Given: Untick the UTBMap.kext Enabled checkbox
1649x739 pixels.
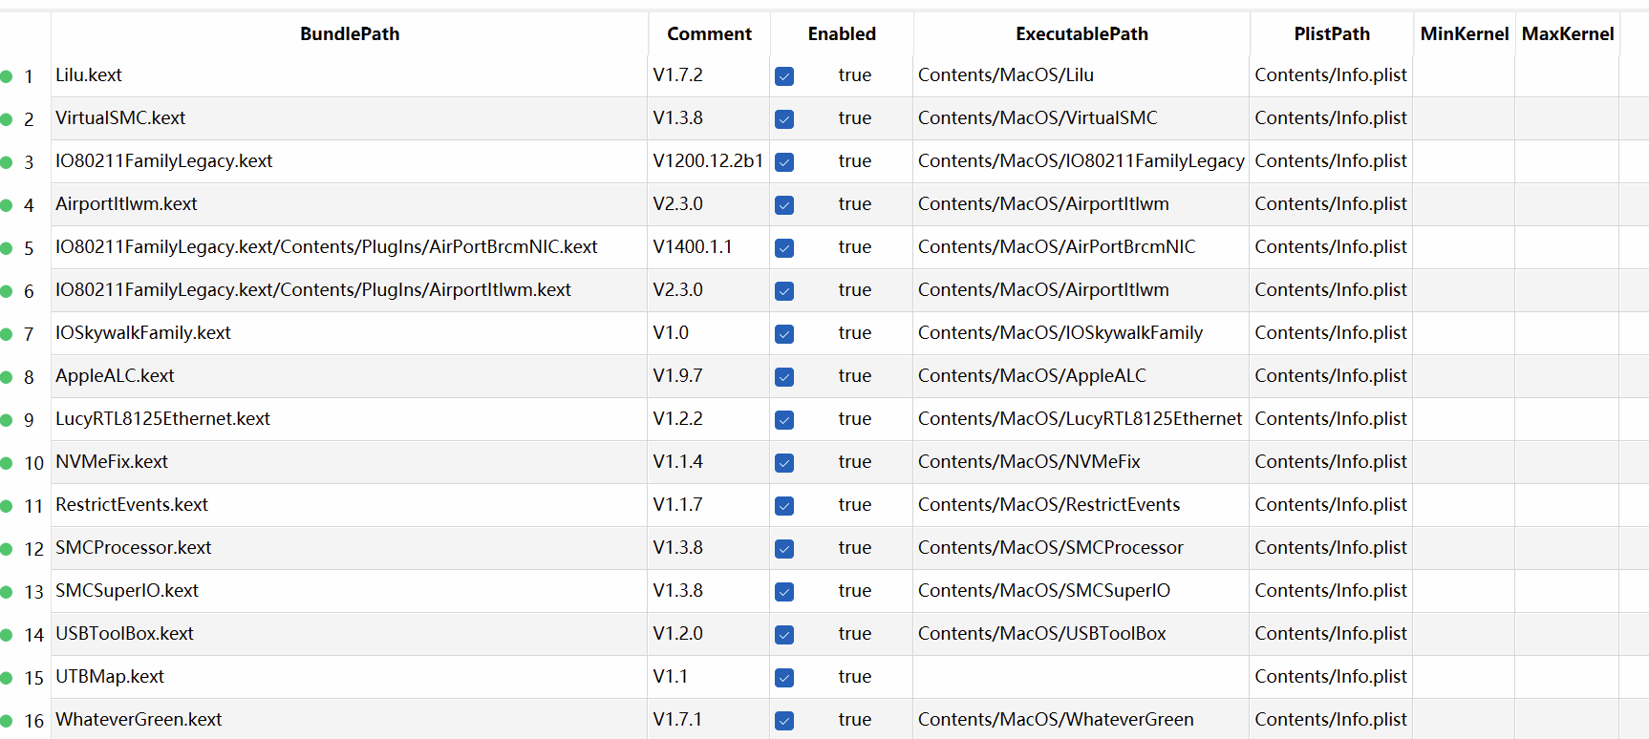Looking at the screenshot, I should click(x=784, y=678).
